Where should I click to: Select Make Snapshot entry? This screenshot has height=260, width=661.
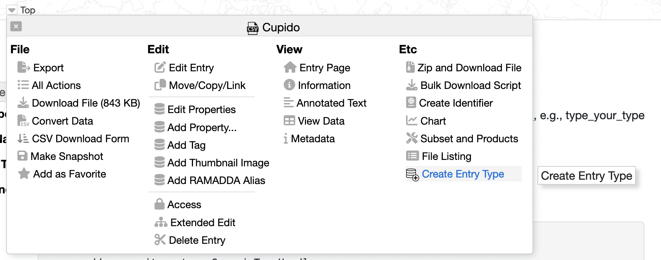tap(67, 156)
